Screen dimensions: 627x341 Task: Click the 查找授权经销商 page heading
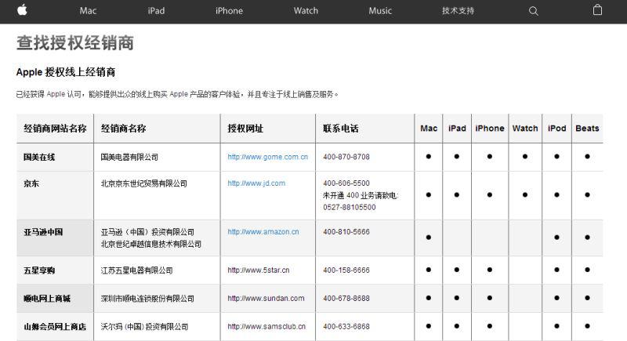(74, 43)
